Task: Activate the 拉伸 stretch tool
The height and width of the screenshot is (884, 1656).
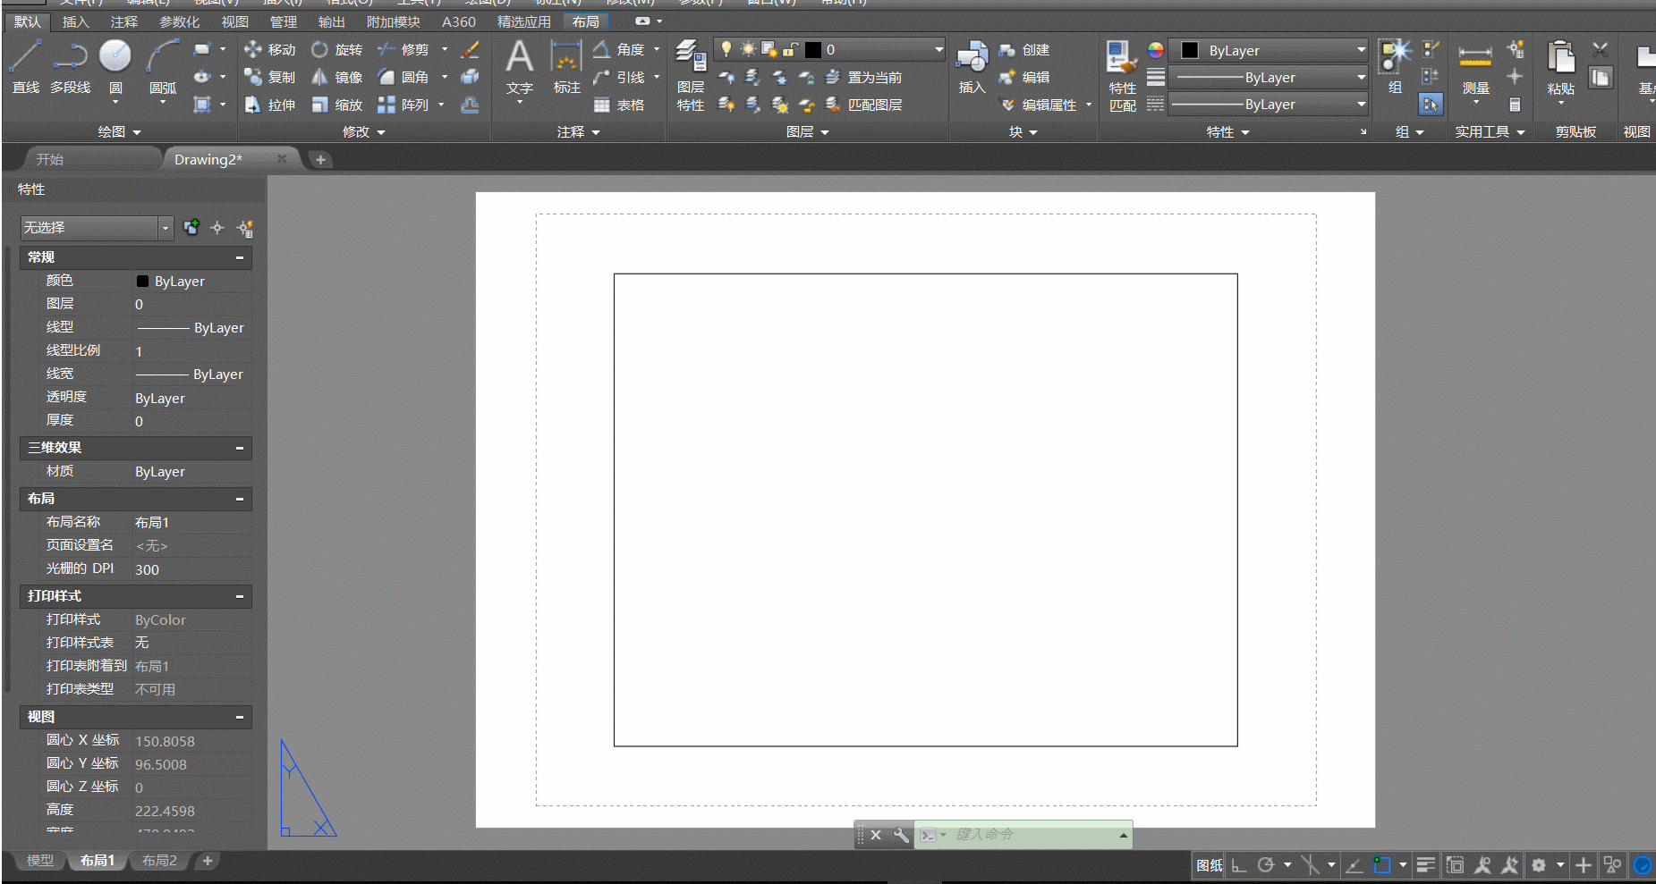Action: 269,105
